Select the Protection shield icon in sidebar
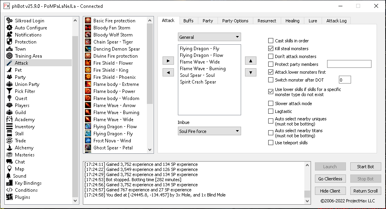The height and width of the screenshot is (209, 386). 10,42
